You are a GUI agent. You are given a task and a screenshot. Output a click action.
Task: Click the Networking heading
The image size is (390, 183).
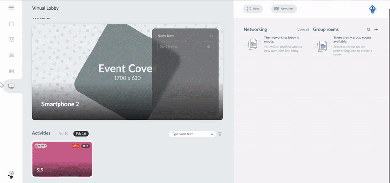pos(255,29)
